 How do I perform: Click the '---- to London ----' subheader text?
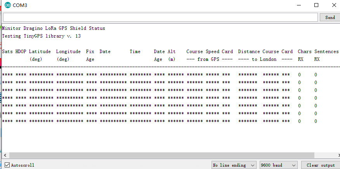pos(265,59)
